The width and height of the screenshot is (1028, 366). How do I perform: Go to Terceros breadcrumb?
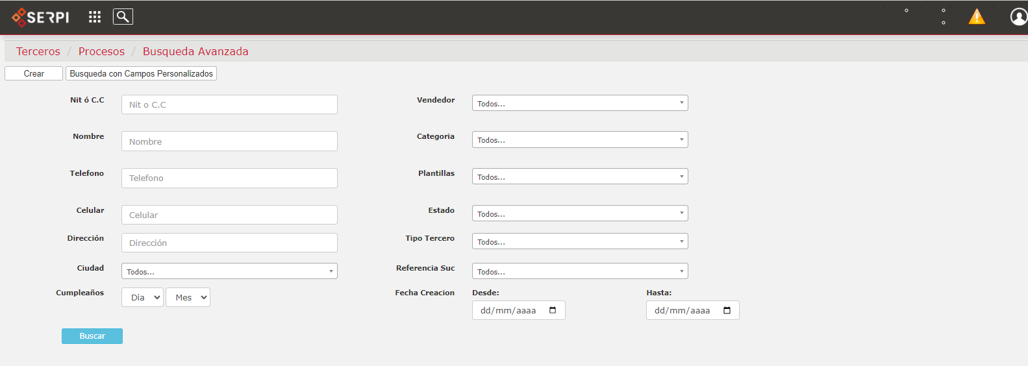click(x=38, y=51)
